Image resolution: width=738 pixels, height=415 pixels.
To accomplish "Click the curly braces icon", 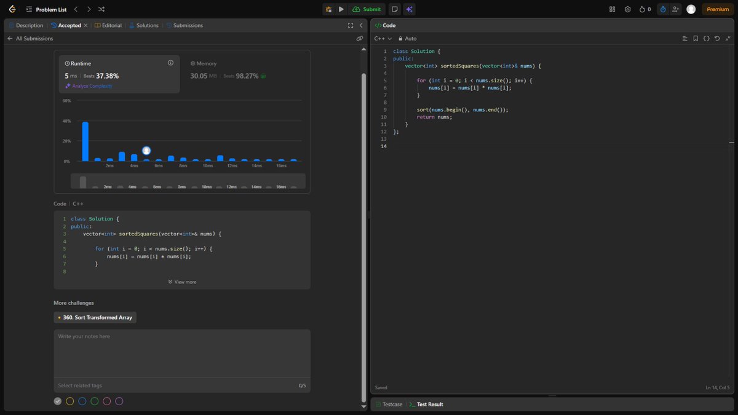I will click(x=707, y=38).
